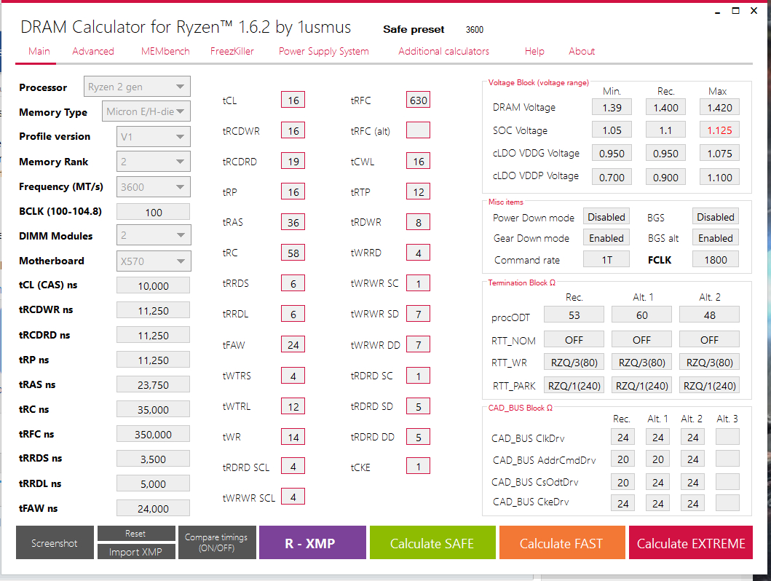Click the Gear Down mode Enabled value
Image resolution: width=771 pixels, height=581 pixels.
(x=606, y=238)
